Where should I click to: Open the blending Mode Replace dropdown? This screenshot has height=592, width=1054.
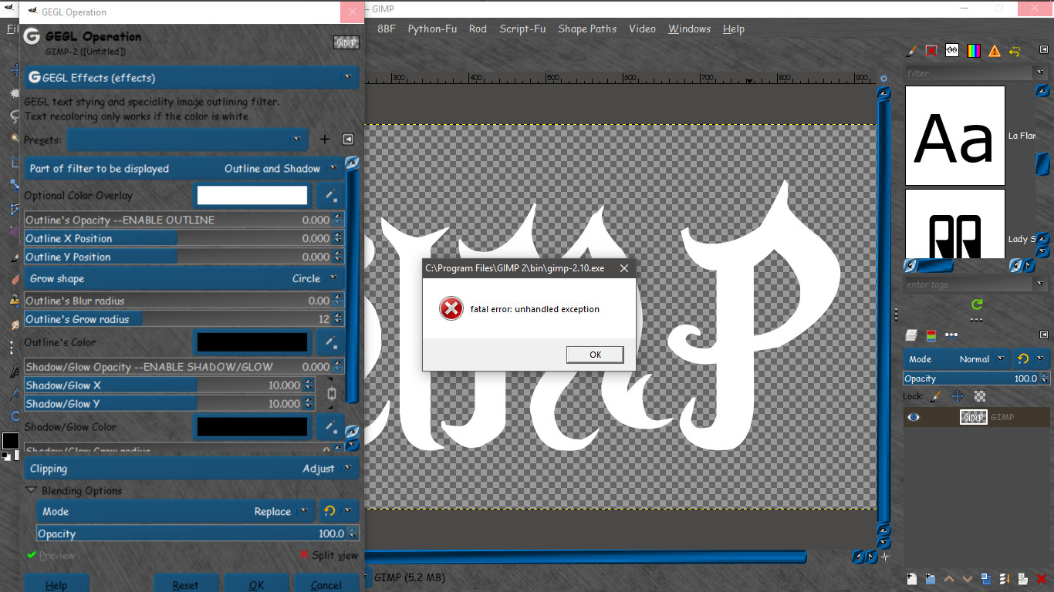(x=176, y=511)
